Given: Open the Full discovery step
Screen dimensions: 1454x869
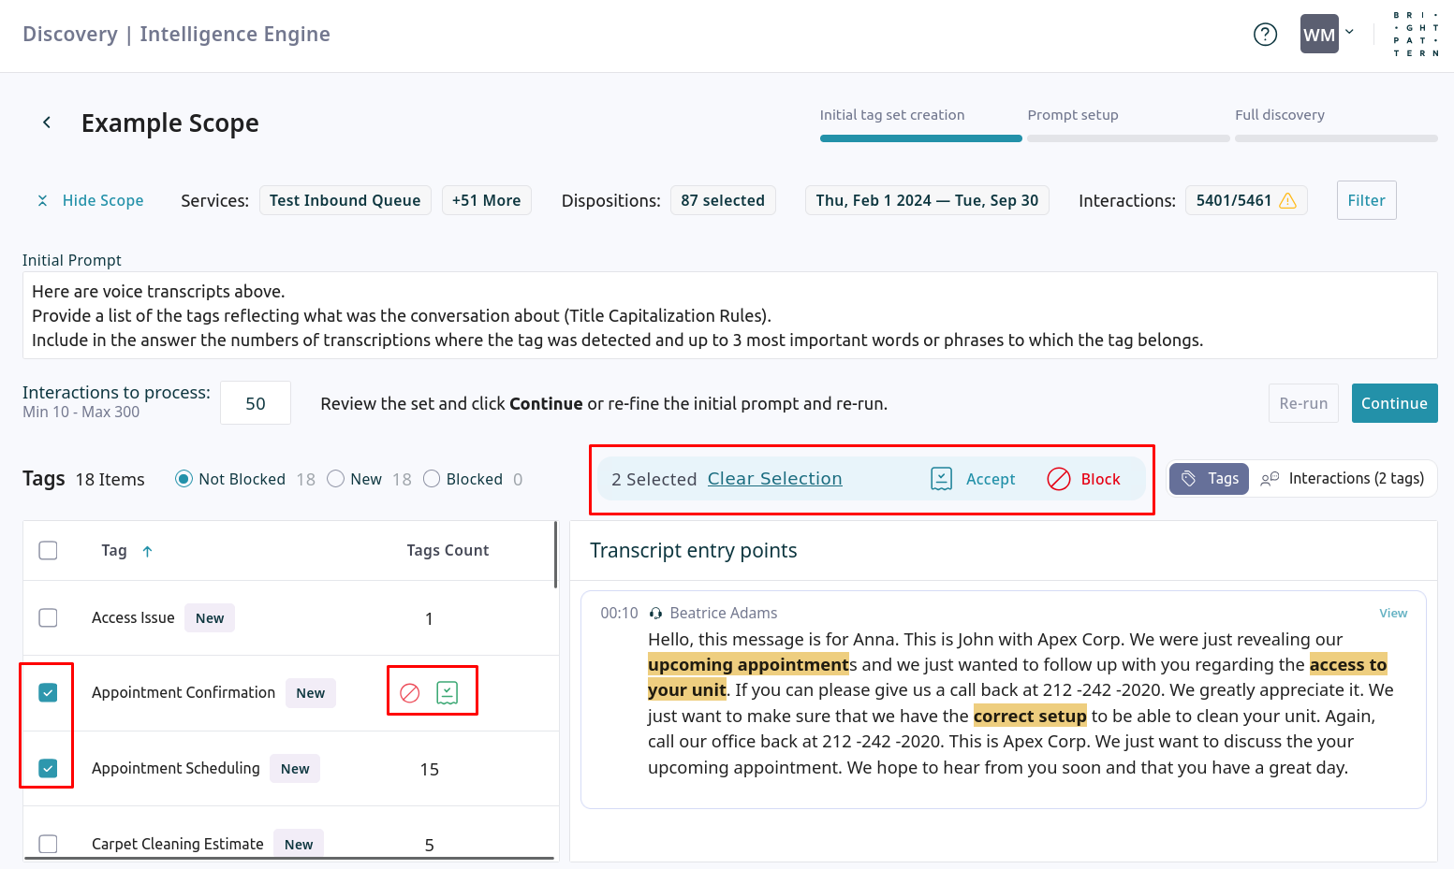Looking at the screenshot, I should pos(1280,115).
